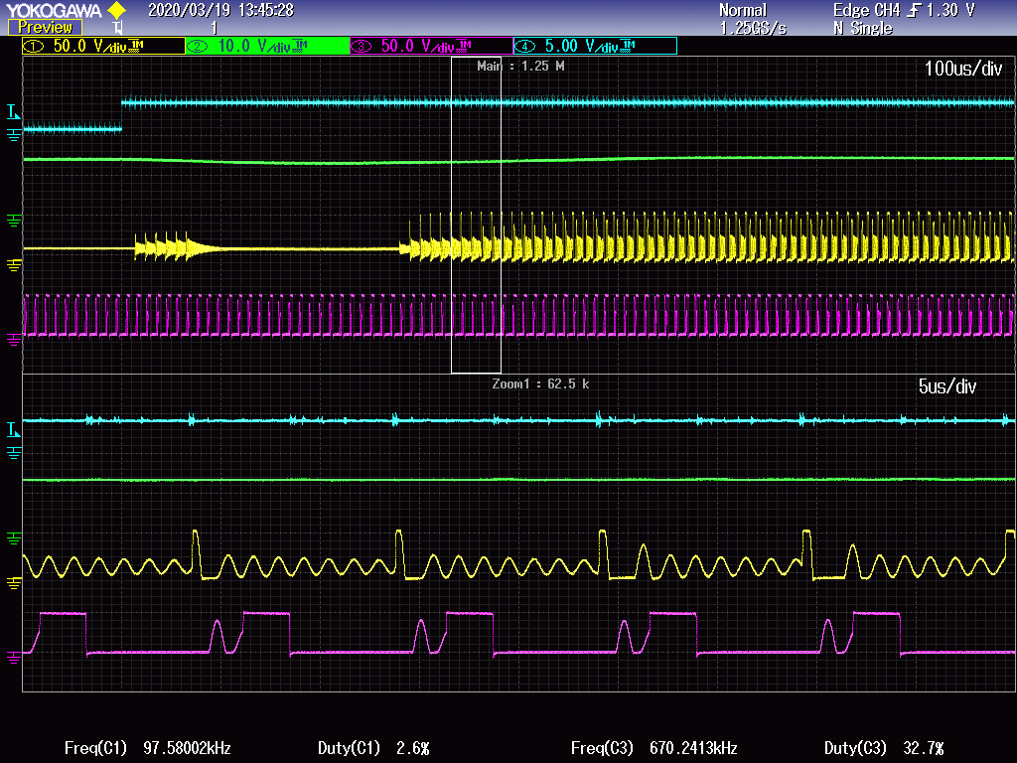Screen dimensions: 1017x763
Task: Click the magenta CH3 ground marker in zoom window
Action: click(x=14, y=658)
